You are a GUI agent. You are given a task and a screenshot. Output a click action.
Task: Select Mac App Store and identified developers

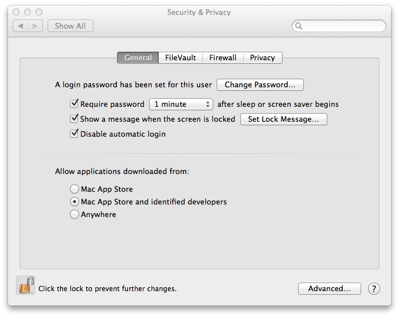(75, 202)
